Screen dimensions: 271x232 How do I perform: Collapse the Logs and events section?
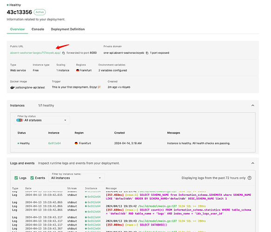pos(253,163)
